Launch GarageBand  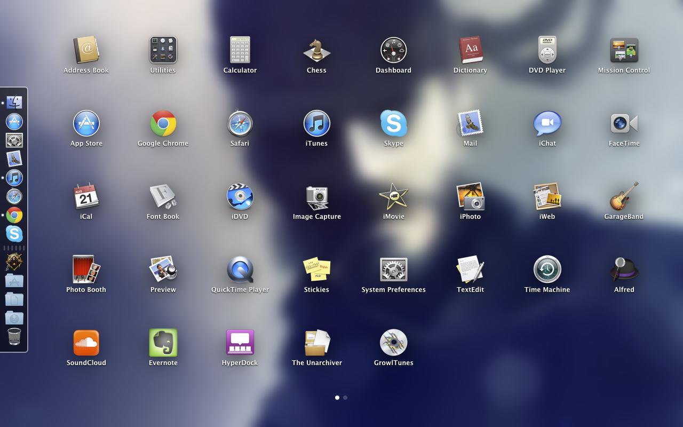[x=624, y=196]
